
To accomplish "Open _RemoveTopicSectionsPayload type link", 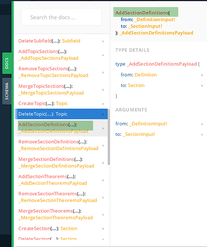I will 53,76.
